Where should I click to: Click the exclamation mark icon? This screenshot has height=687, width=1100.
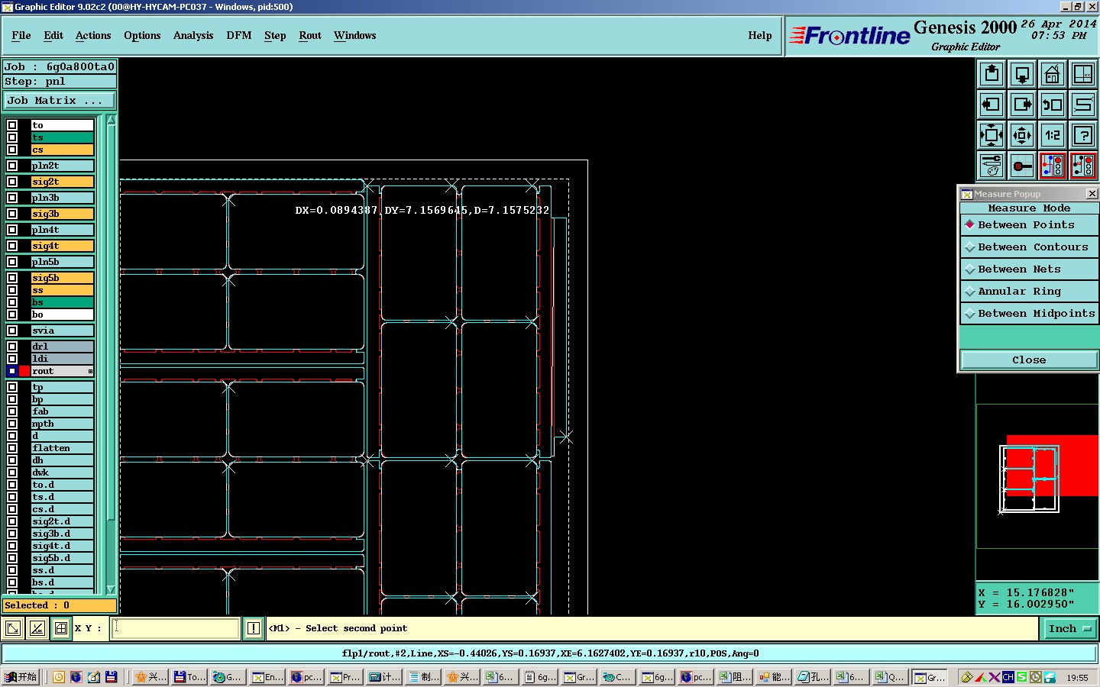pos(254,628)
